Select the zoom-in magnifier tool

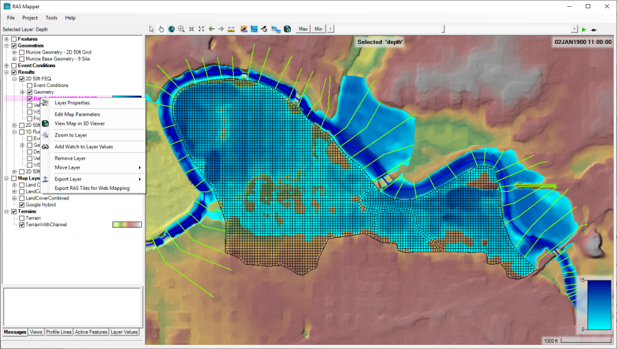pyautogui.click(x=182, y=29)
